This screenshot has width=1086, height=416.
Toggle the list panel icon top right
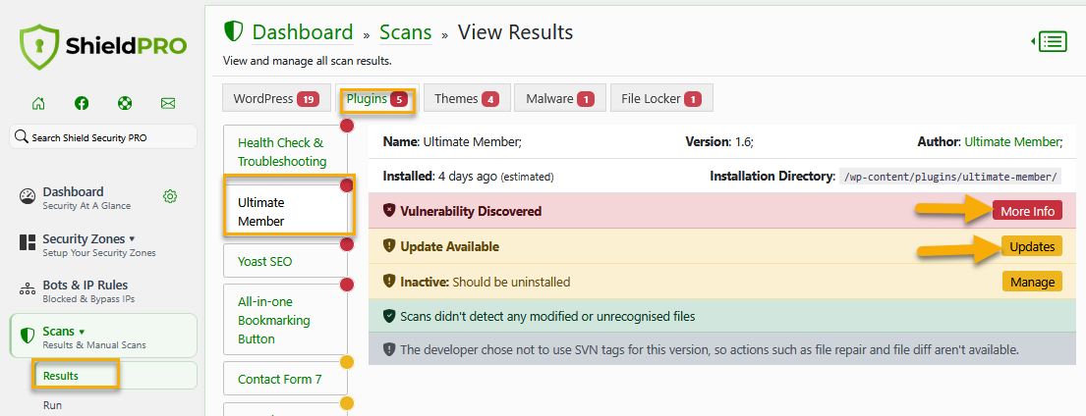(1050, 42)
